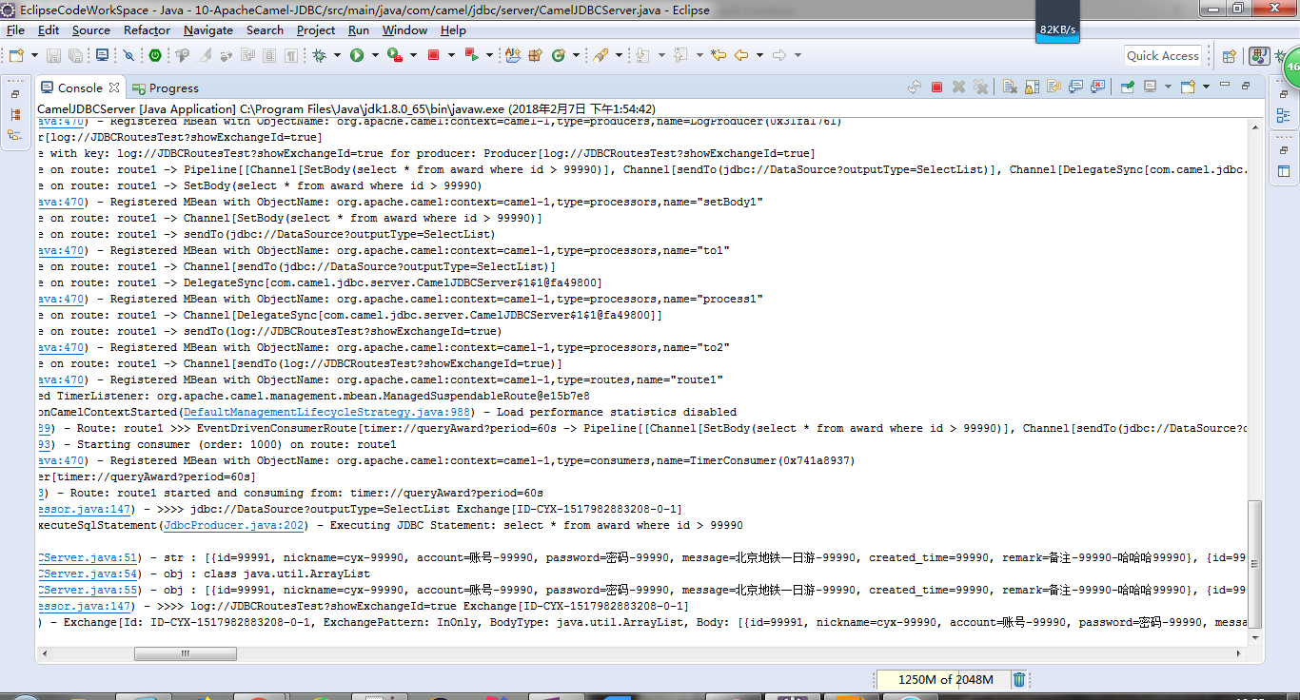
Task: Open JdbcProducer.java:202 source link
Action: point(234,525)
